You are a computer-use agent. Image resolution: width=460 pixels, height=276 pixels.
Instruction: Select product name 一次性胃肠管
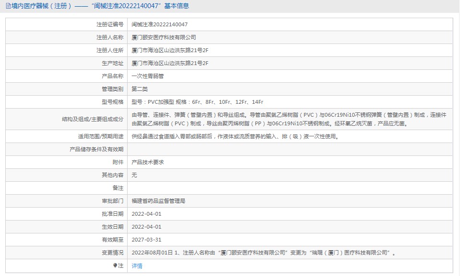click(x=148, y=76)
